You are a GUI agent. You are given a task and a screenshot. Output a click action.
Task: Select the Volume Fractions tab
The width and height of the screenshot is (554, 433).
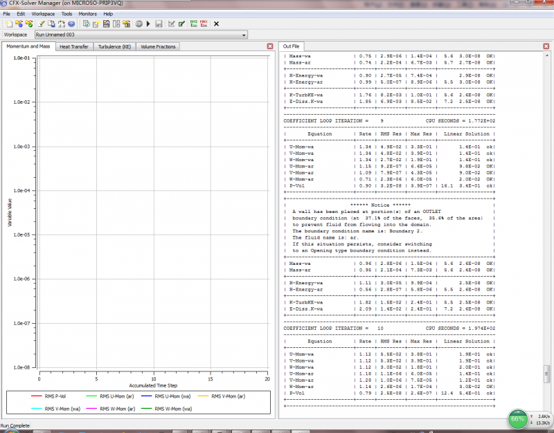click(159, 47)
